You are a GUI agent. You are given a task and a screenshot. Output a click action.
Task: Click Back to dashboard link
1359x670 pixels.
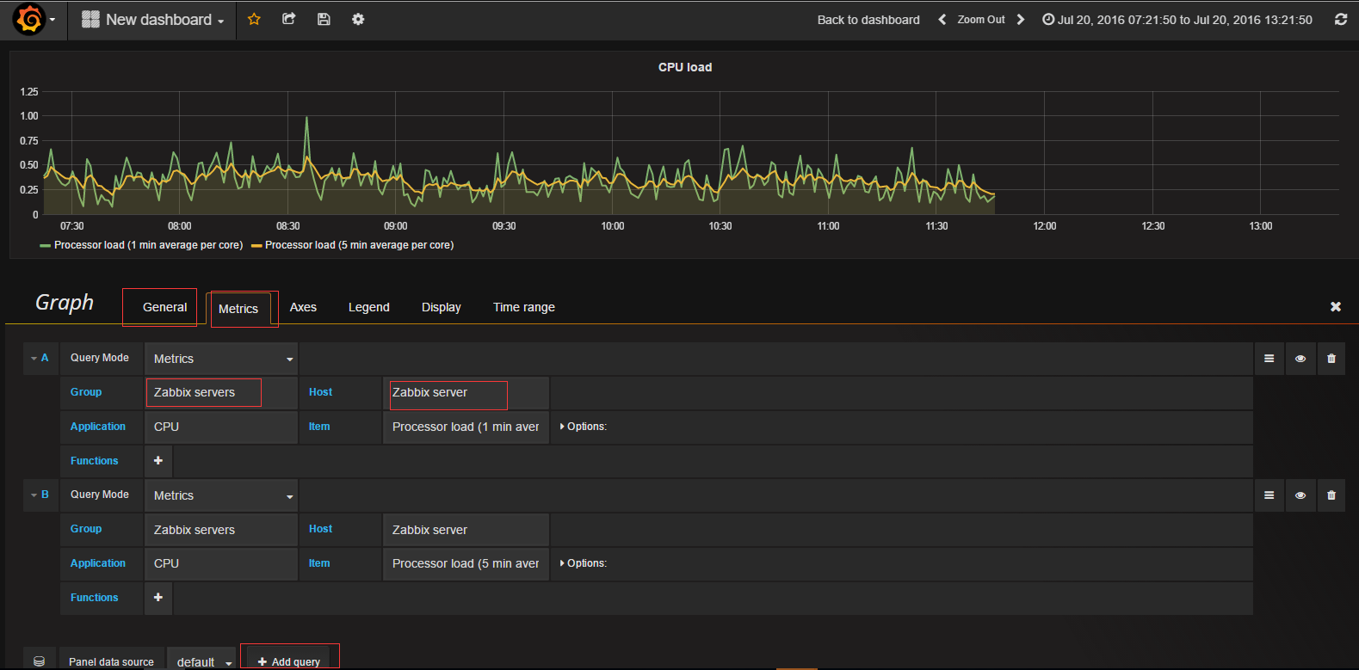(868, 20)
